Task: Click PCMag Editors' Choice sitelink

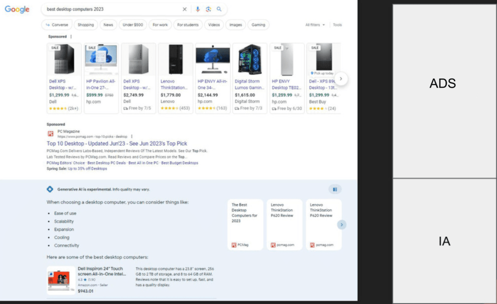Action: 66,163
